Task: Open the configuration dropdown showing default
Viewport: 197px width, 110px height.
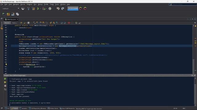Action: click(11, 9)
